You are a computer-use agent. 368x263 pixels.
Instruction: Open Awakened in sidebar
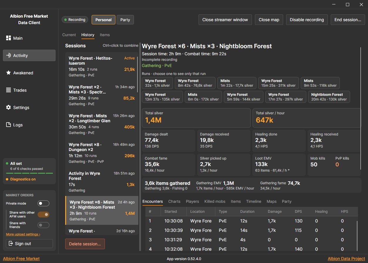29,73
